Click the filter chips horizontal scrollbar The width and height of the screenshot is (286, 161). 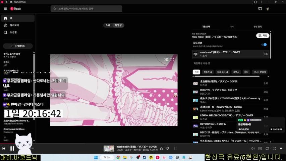[227, 76]
